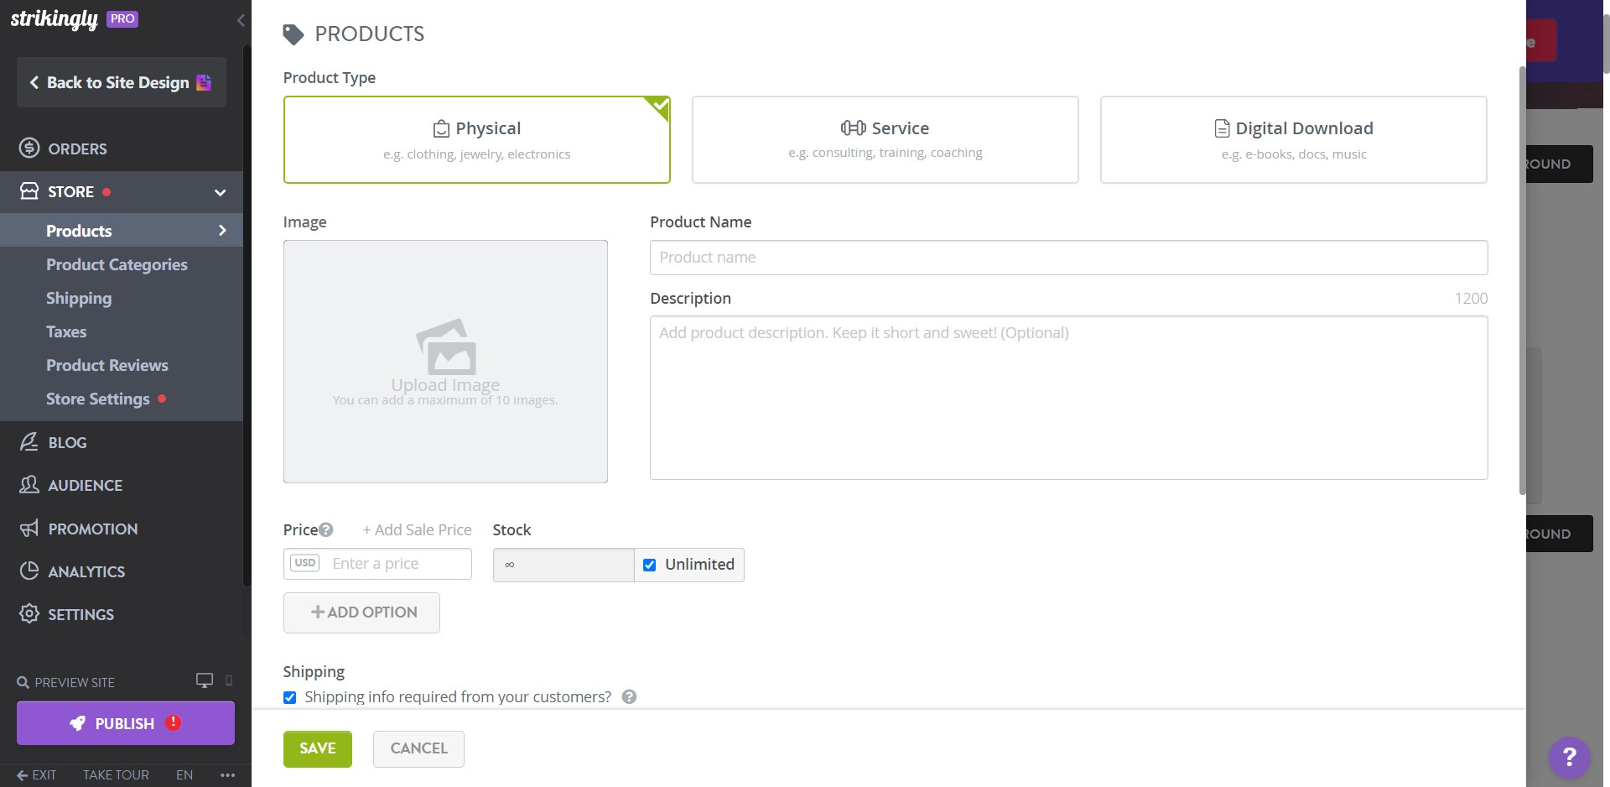The width and height of the screenshot is (1610, 787).
Task: Click the Promotion megaphone icon
Action: click(29, 529)
